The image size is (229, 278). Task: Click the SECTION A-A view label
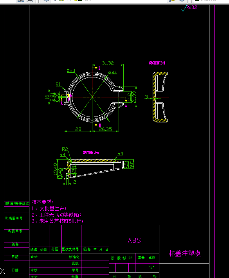coord(91,152)
